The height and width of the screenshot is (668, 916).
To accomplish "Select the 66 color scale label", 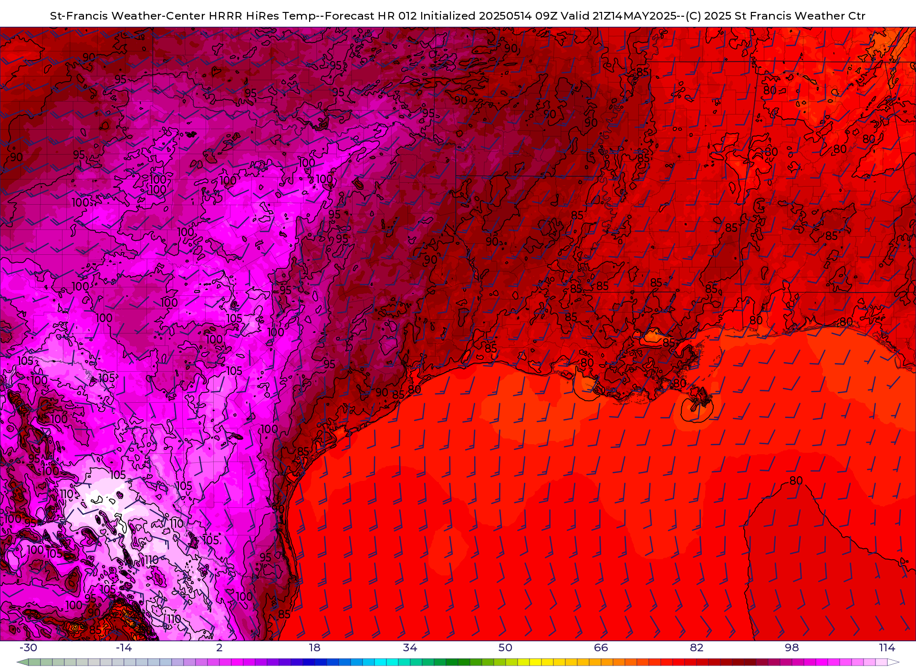I will coord(601,647).
